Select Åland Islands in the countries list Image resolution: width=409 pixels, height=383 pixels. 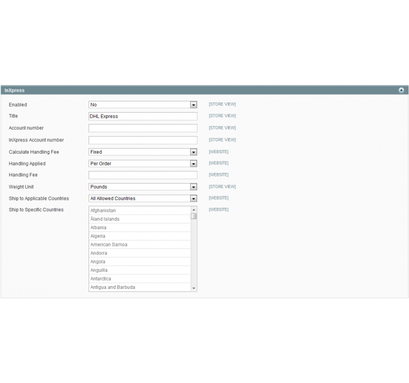point(140,219)
